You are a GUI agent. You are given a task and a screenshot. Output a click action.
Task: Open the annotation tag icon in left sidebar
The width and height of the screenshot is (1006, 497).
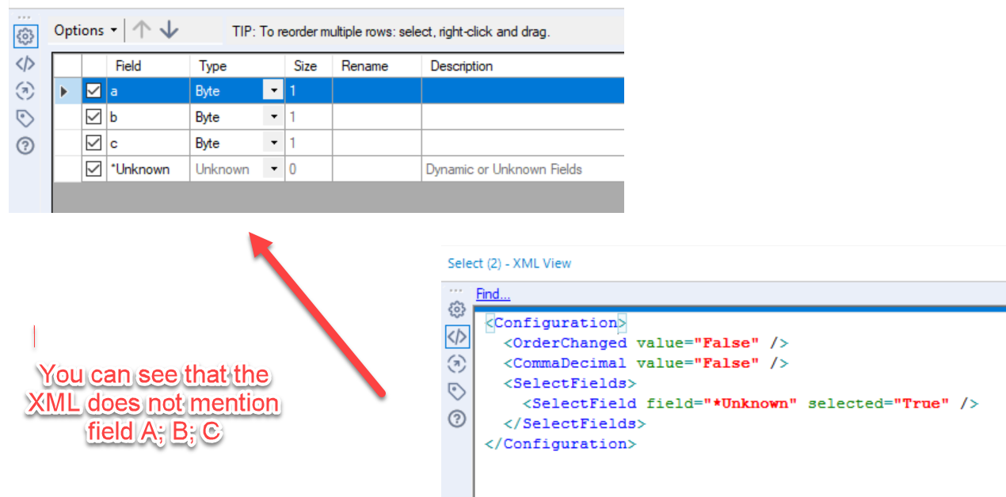pos(25,118)
